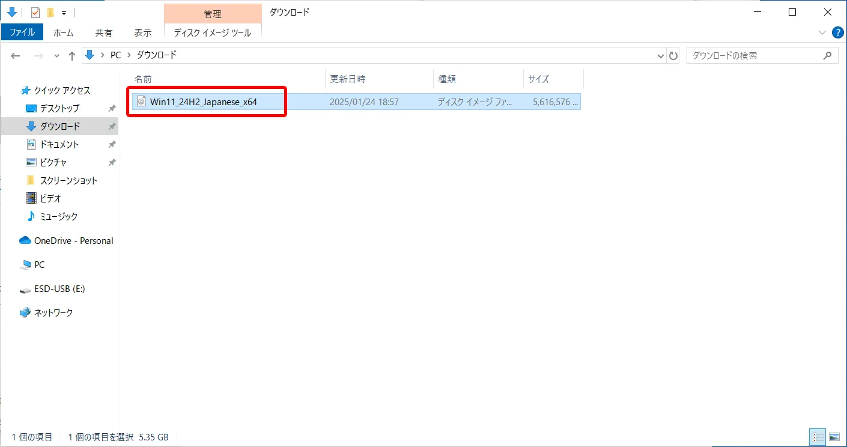Switch to the 表示 ribbon tab
847x447 pixels.
pyautogui.click(x=143, y=32)
